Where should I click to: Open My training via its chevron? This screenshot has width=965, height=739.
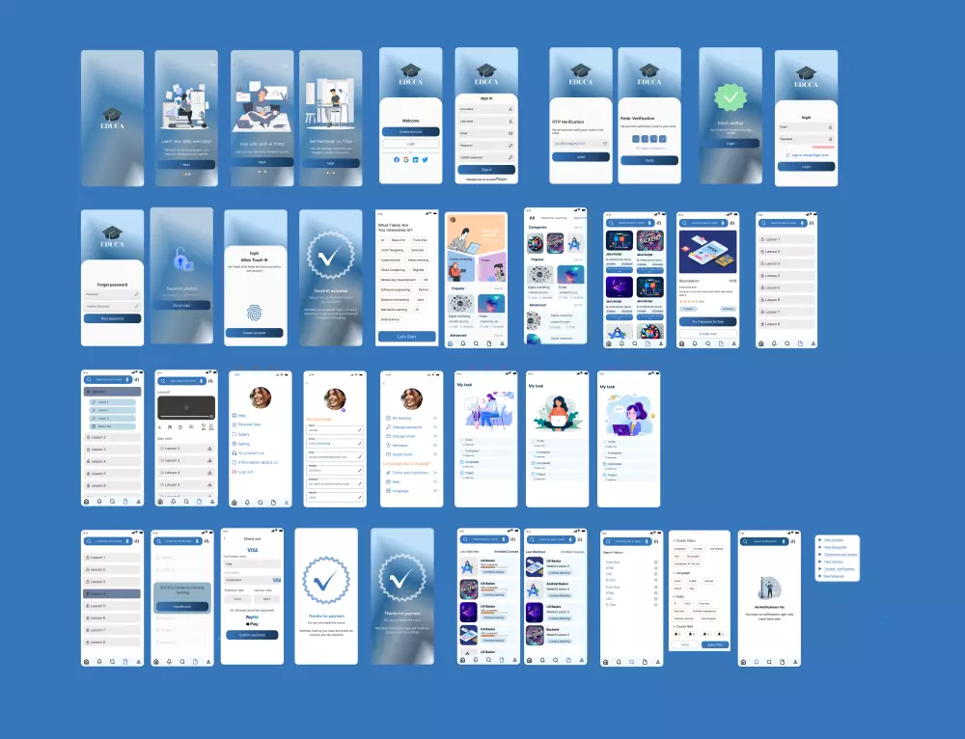coord(434,418)
